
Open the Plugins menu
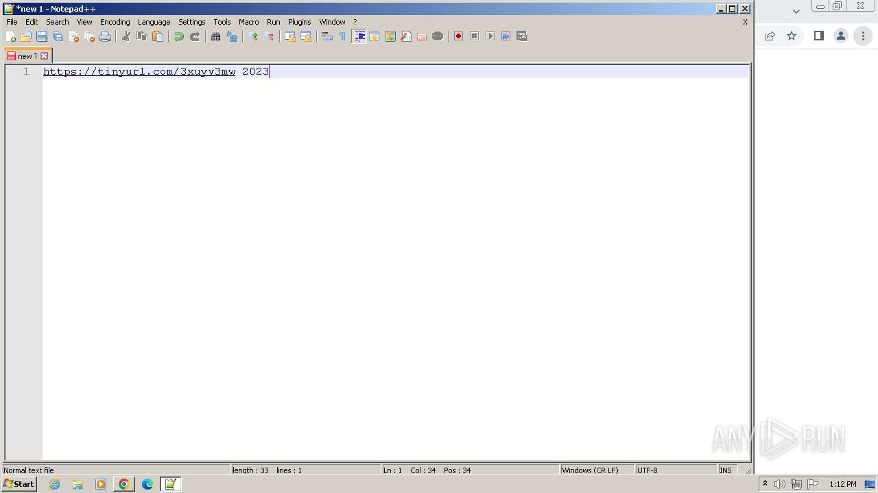[299, 22]
